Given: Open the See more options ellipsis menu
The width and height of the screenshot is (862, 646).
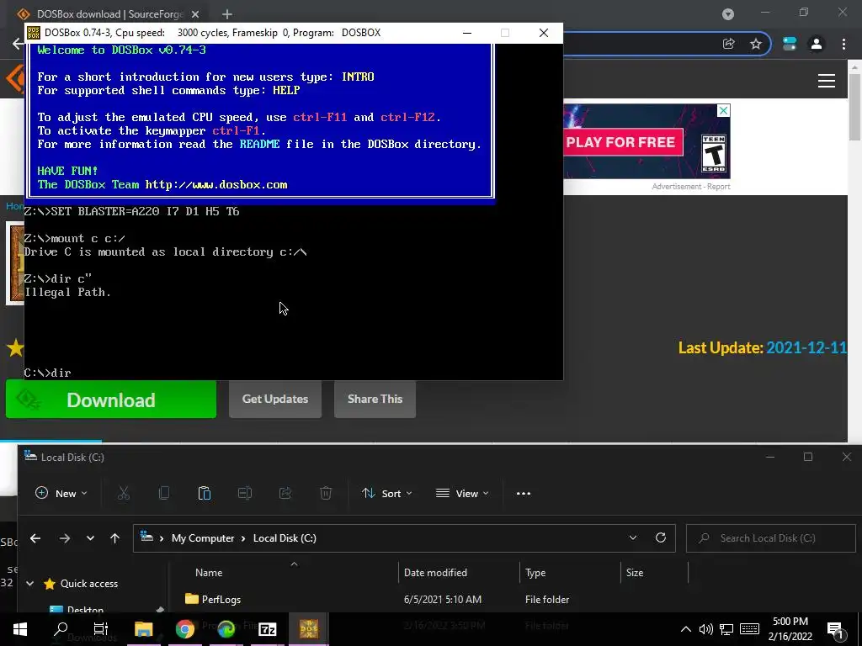Looking at the screenshot, I should click(x=524, y=493).
